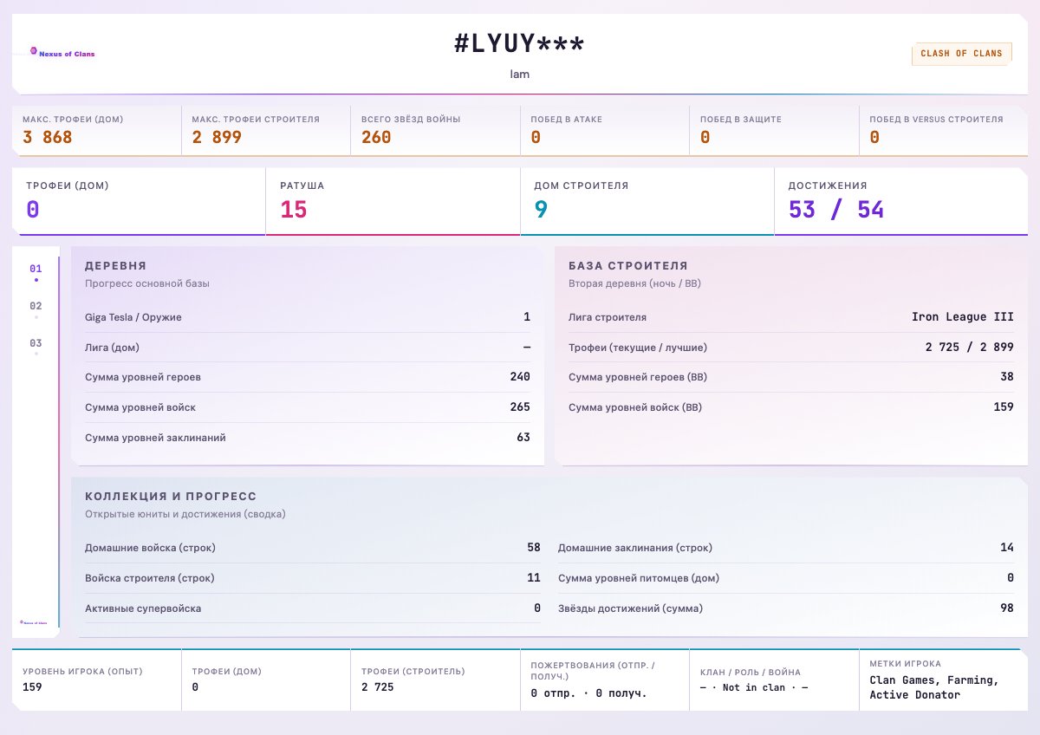Select the Достижения 53 / 54 card
The height and width of the screenshot is (735, 1040).
pos(900,201)
